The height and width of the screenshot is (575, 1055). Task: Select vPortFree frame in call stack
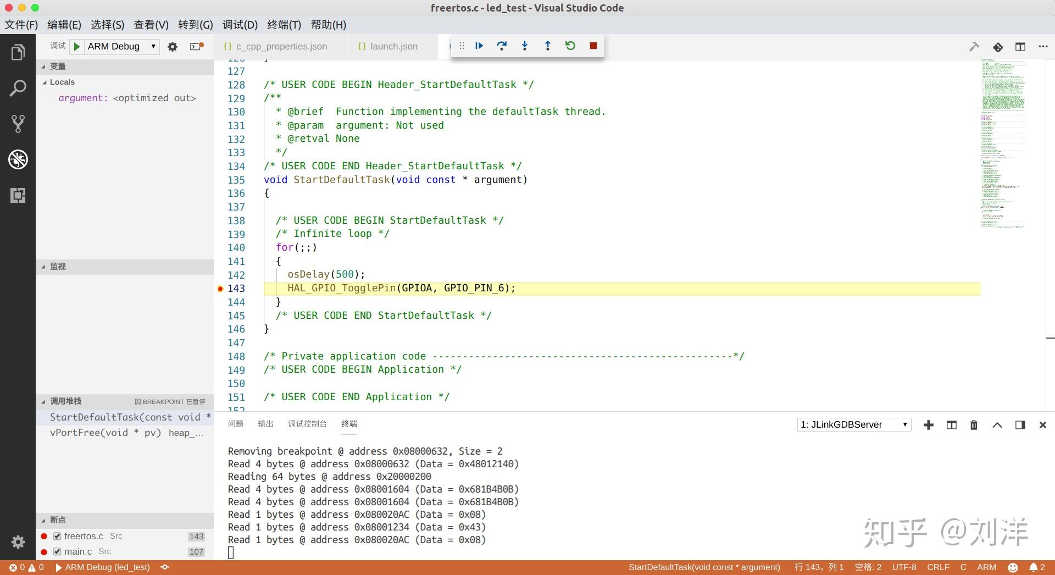pos(125,433)
